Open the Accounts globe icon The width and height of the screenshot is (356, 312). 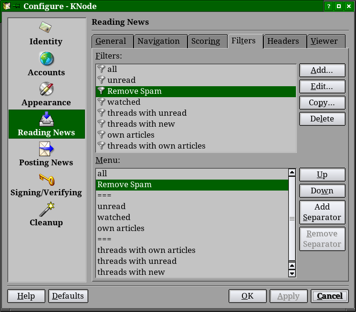47,59
